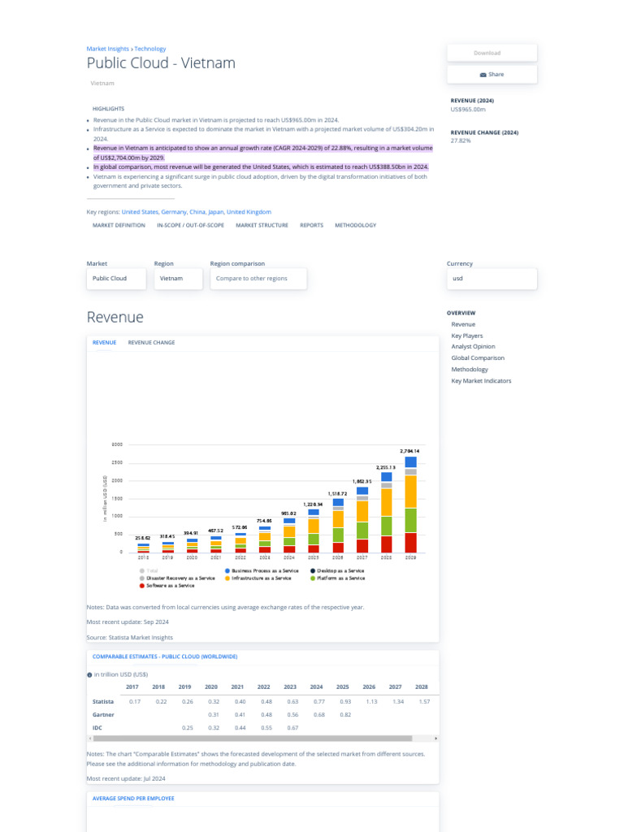Open the United States key region link
This screenshot has height=832, width=624.
click(140, 212)
